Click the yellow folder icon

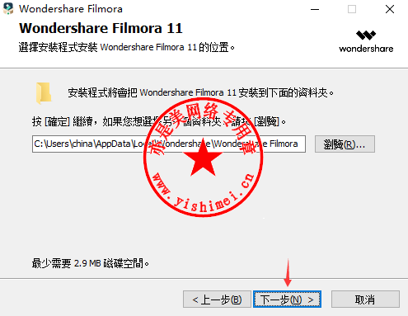click(44, 93)
